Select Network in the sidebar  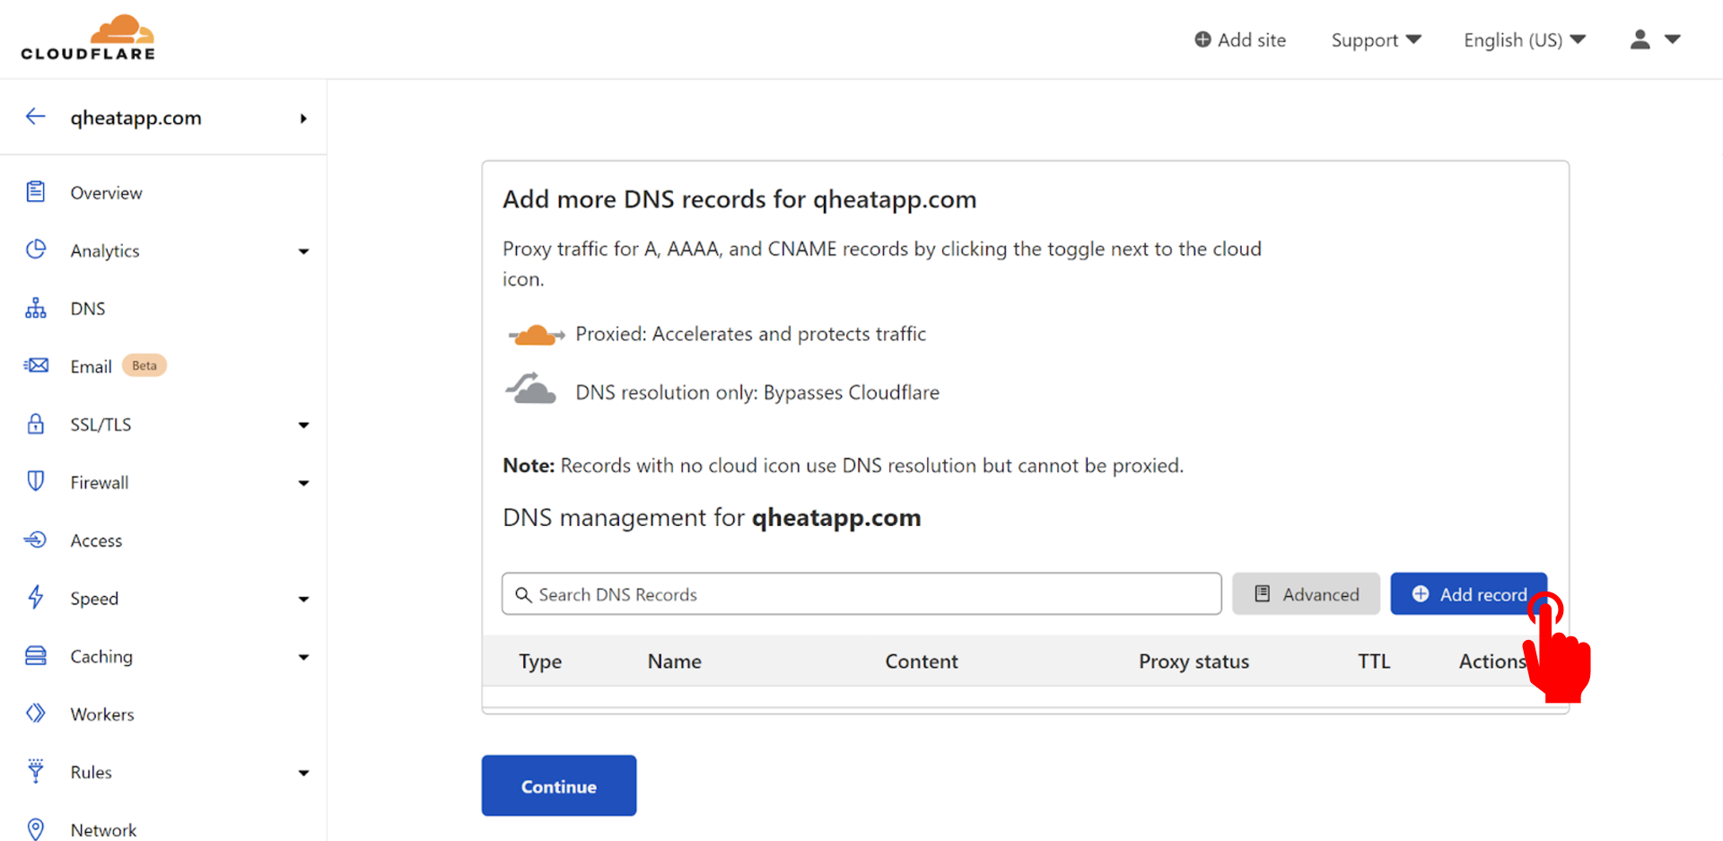point(103,830)
